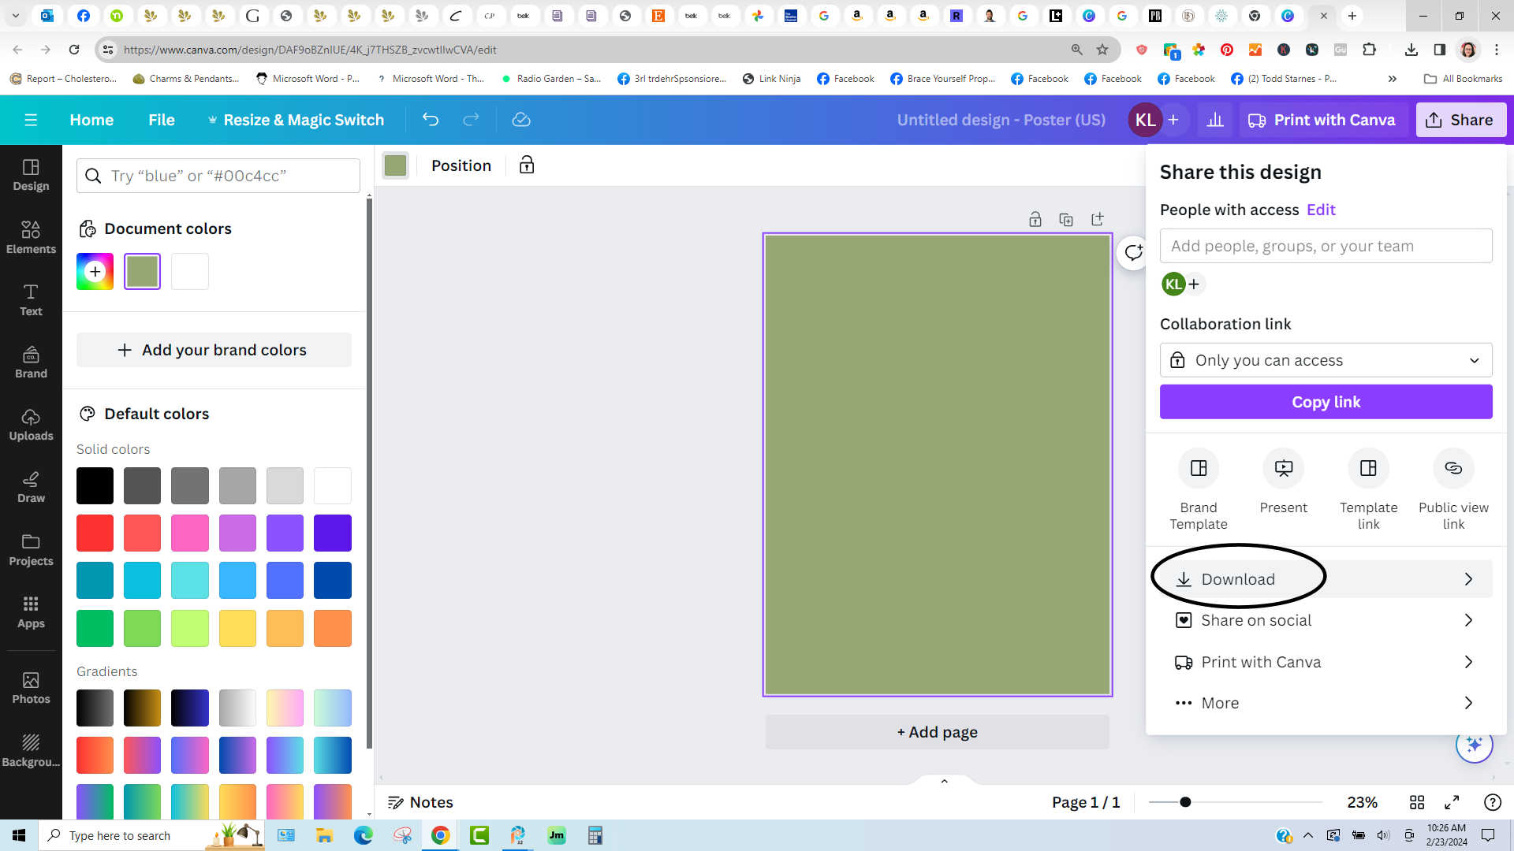
Task: Click the duplicate page icon above canvas
Action: click(1066, 220)
